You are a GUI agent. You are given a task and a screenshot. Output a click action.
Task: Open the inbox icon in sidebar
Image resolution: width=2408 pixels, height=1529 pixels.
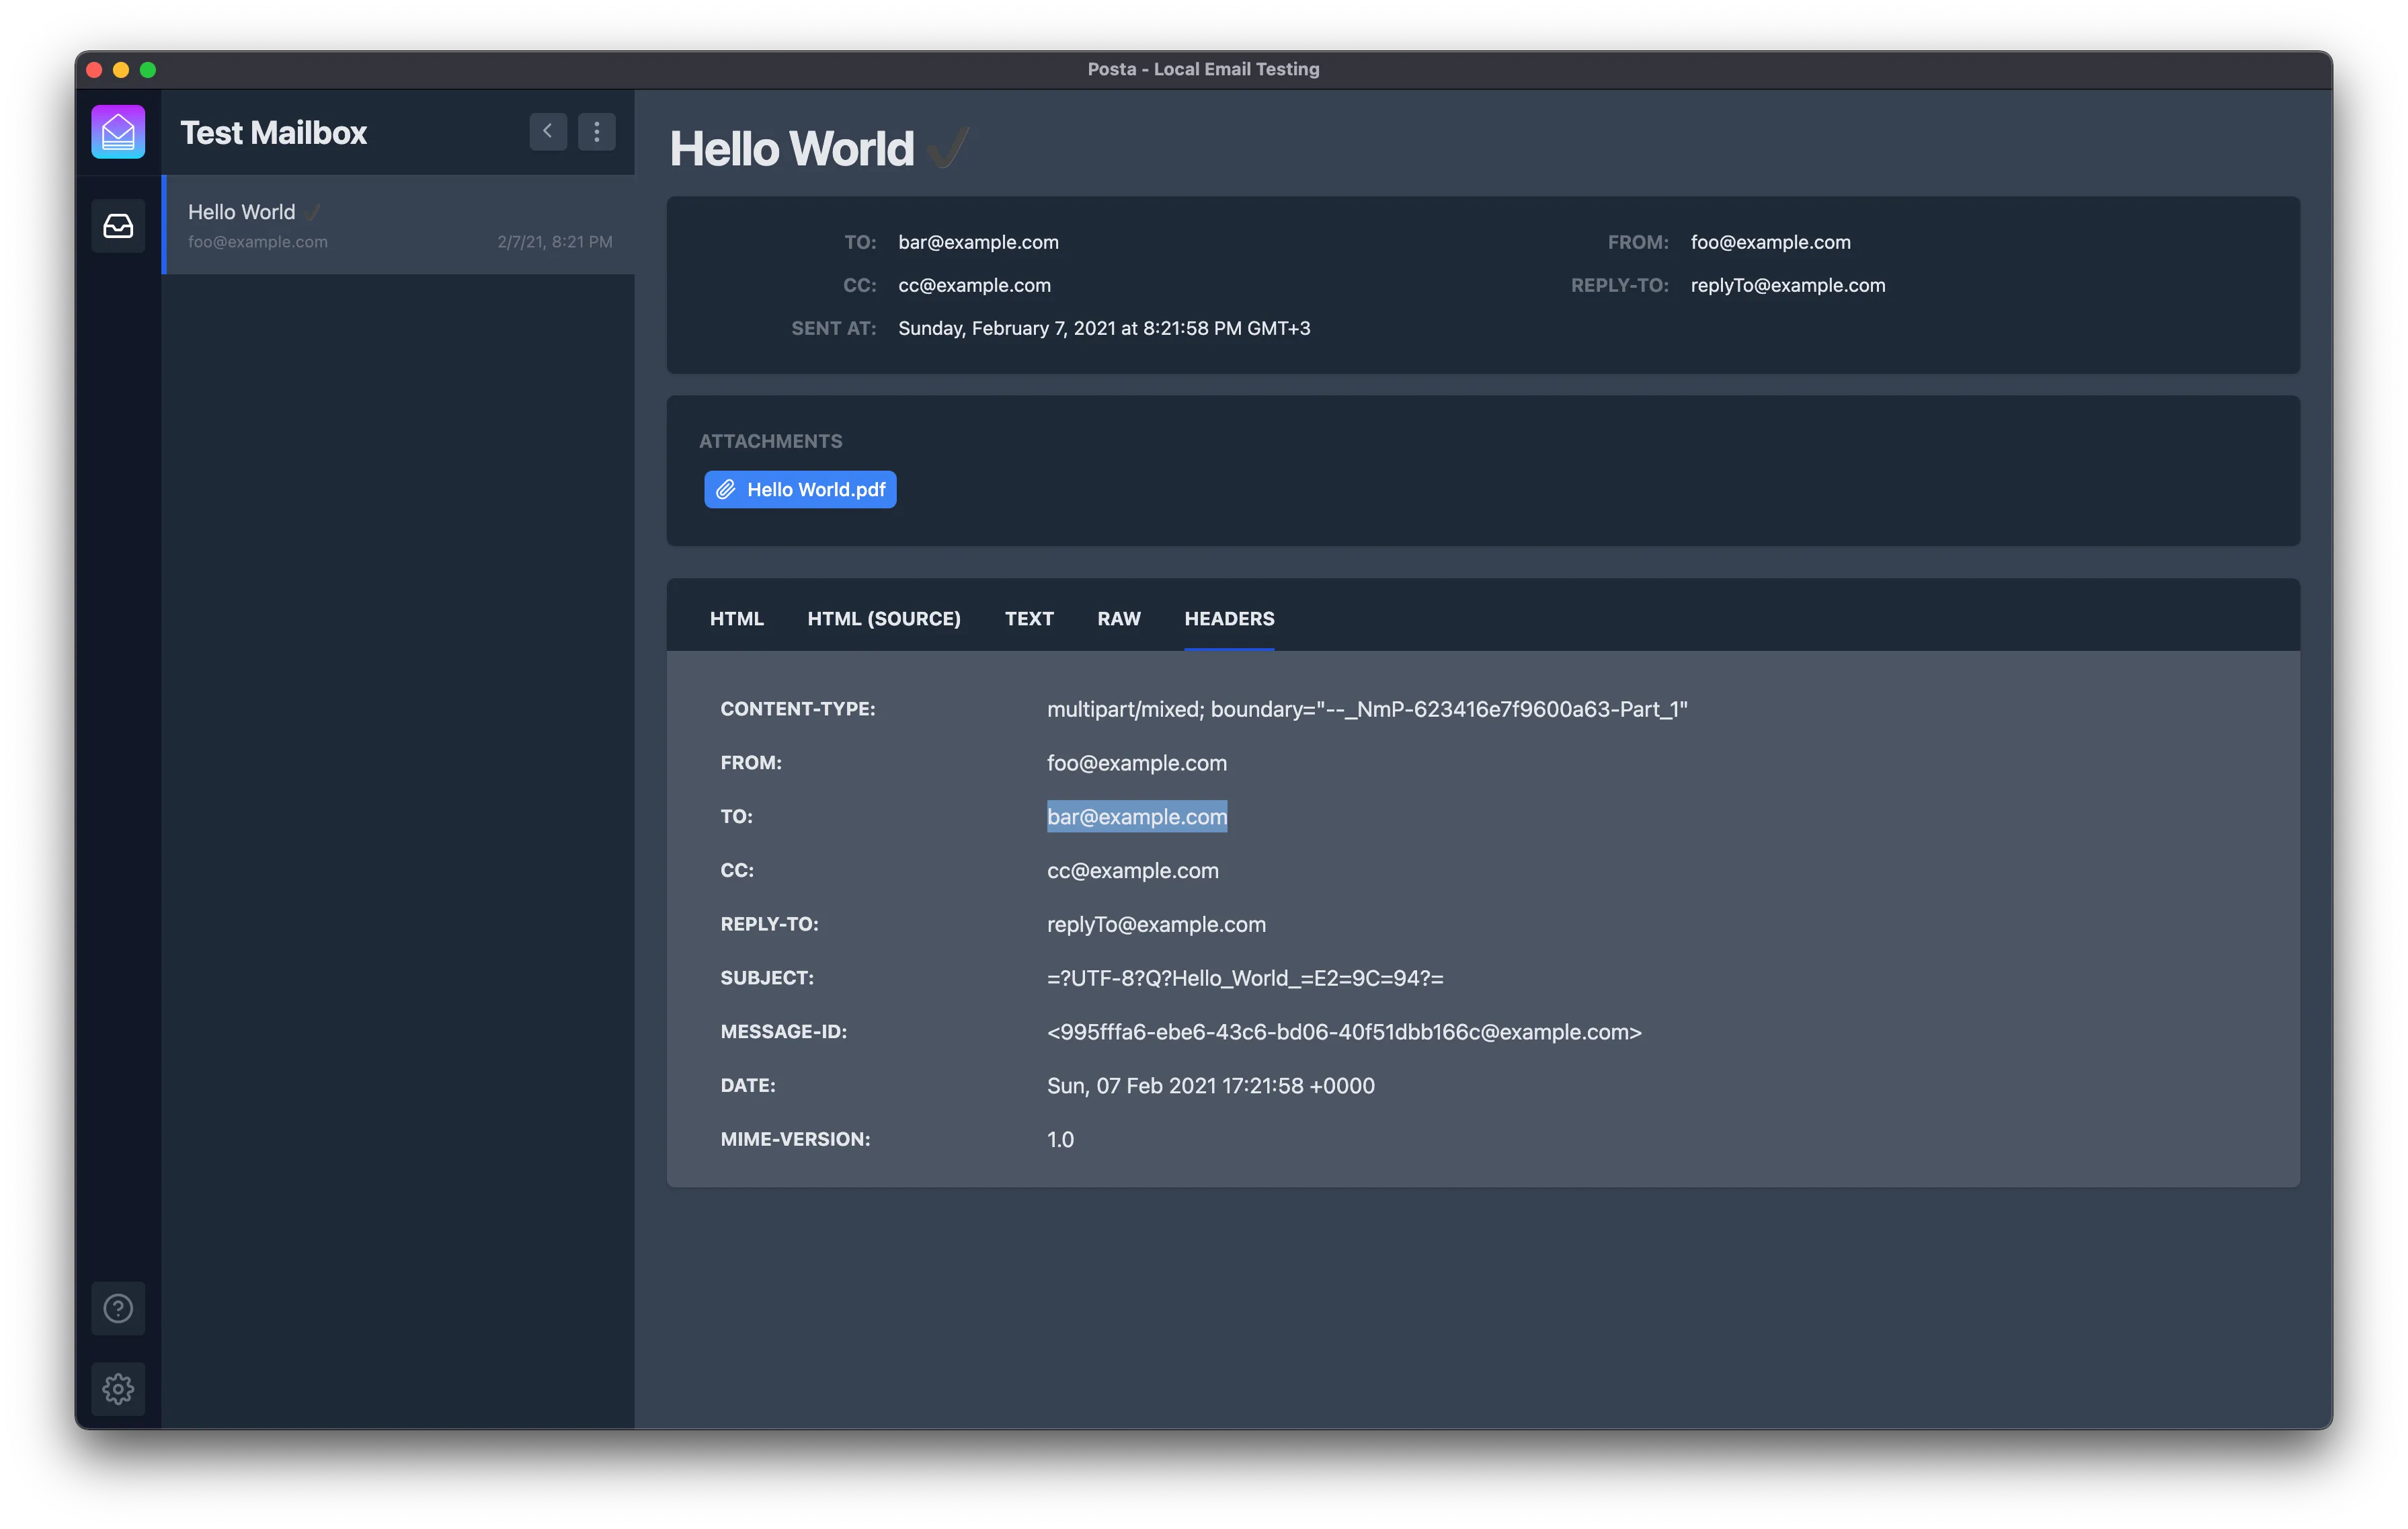118,226
